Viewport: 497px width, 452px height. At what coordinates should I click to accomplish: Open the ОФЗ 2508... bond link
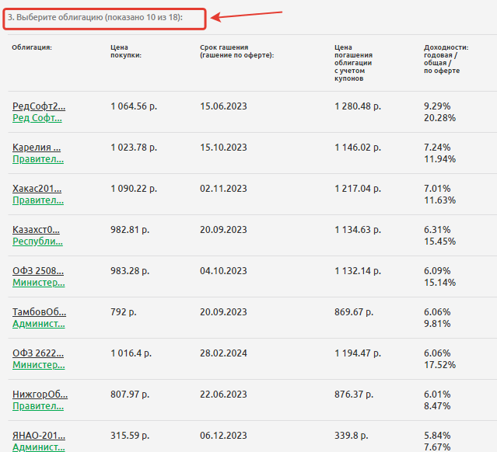coord(38,270)
